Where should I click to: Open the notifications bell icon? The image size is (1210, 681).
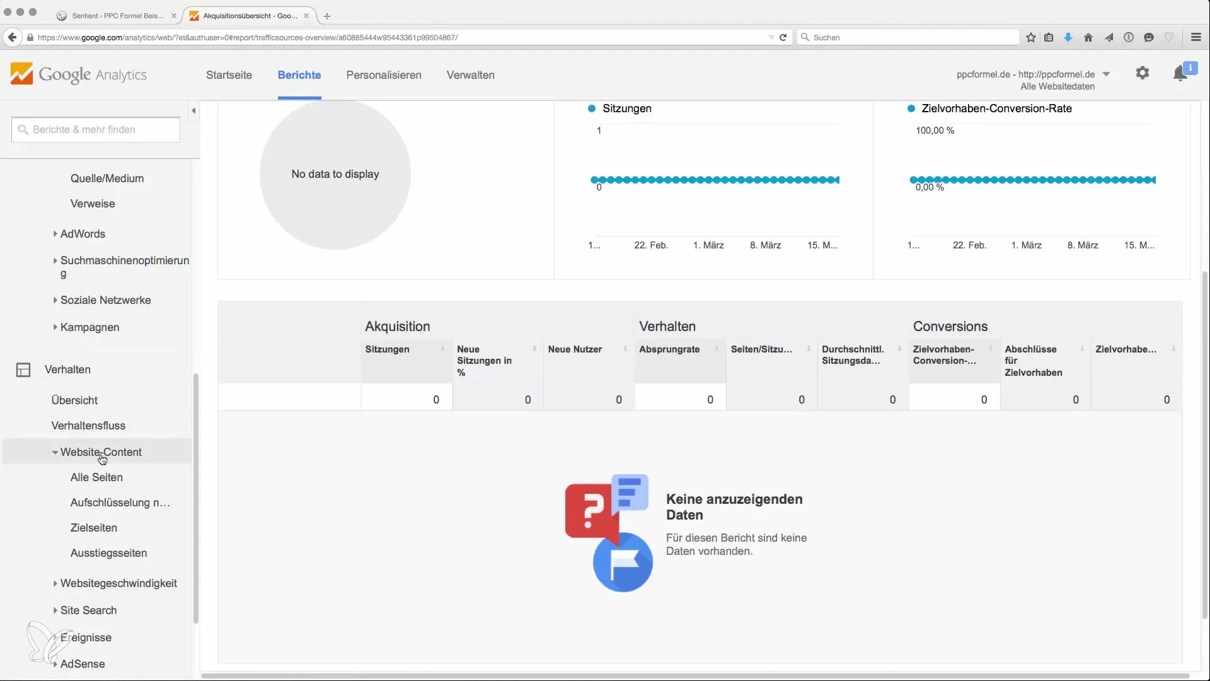click(x=1180, y=74)
